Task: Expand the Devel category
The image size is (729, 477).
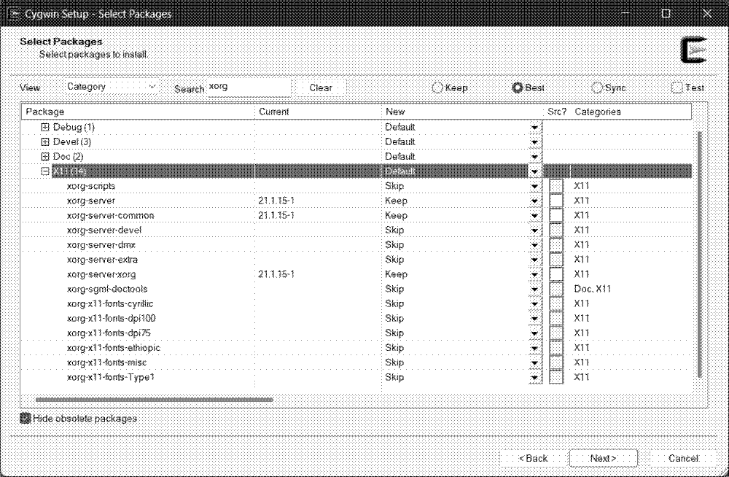Action: coord(45,141)
